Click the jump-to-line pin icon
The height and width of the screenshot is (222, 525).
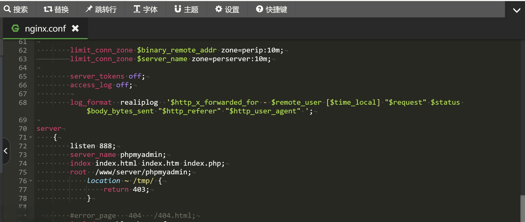89,9
